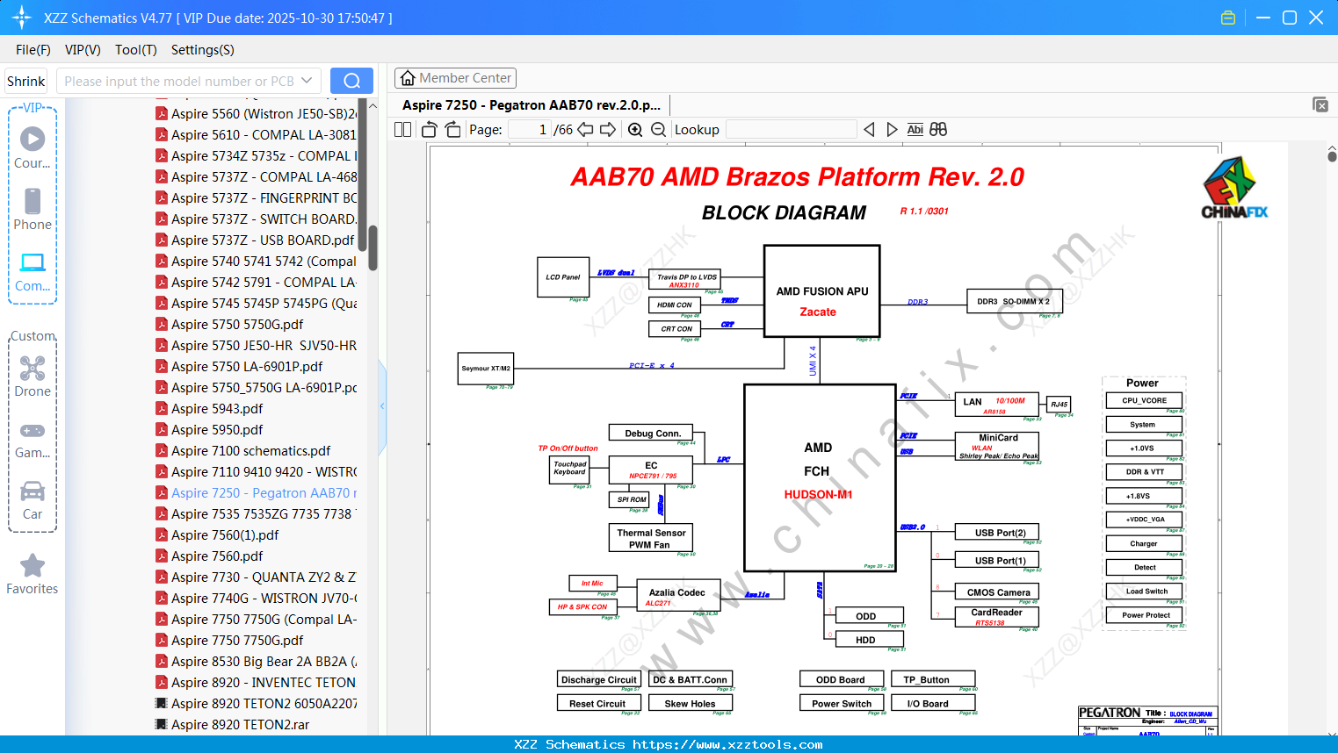
Task: Open Aspire 5737Z - FINGERPRINT file
Action: [x=264, y=198]
